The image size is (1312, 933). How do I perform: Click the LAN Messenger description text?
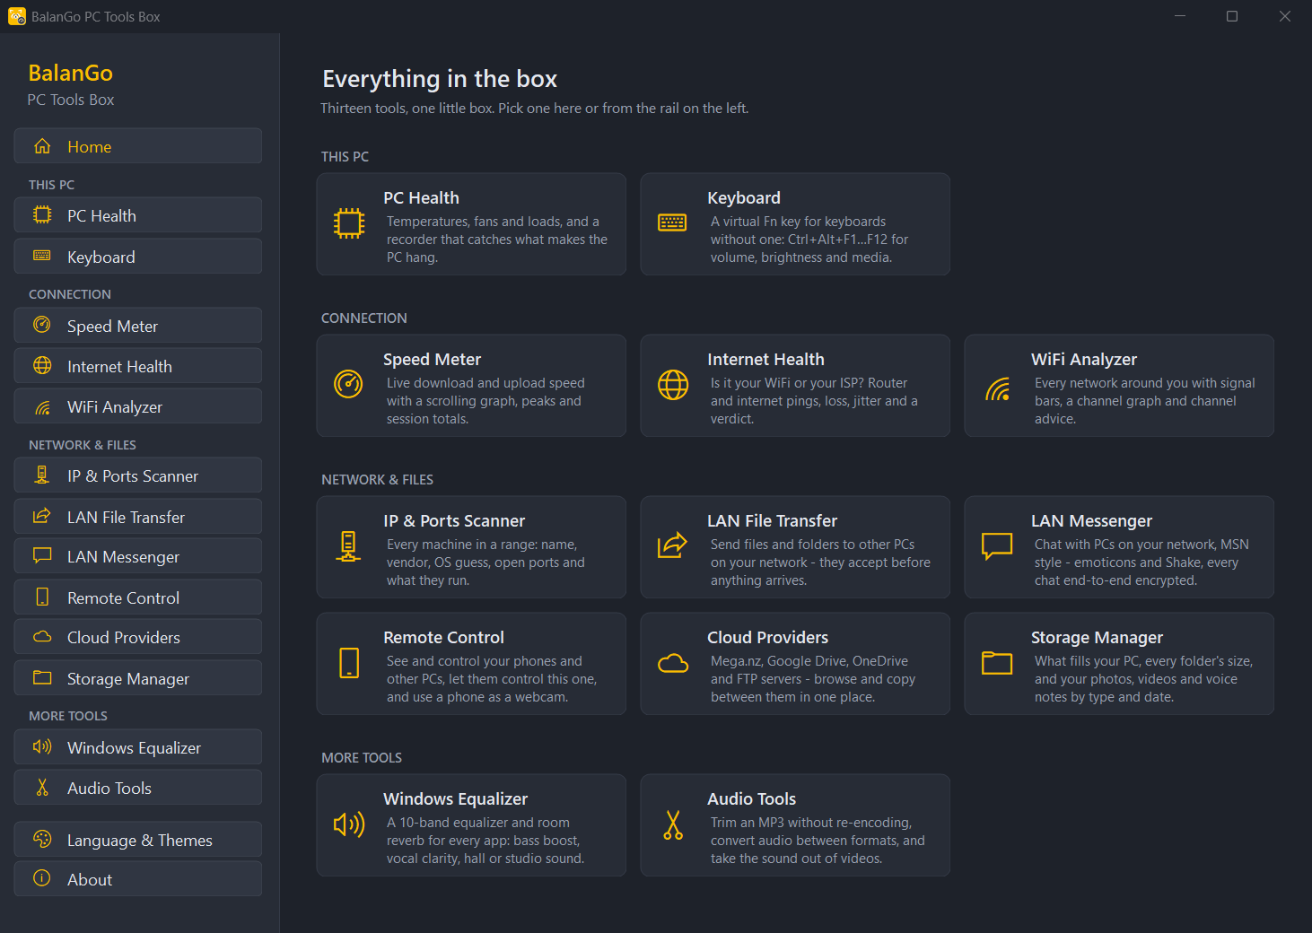pos(1141,562)
